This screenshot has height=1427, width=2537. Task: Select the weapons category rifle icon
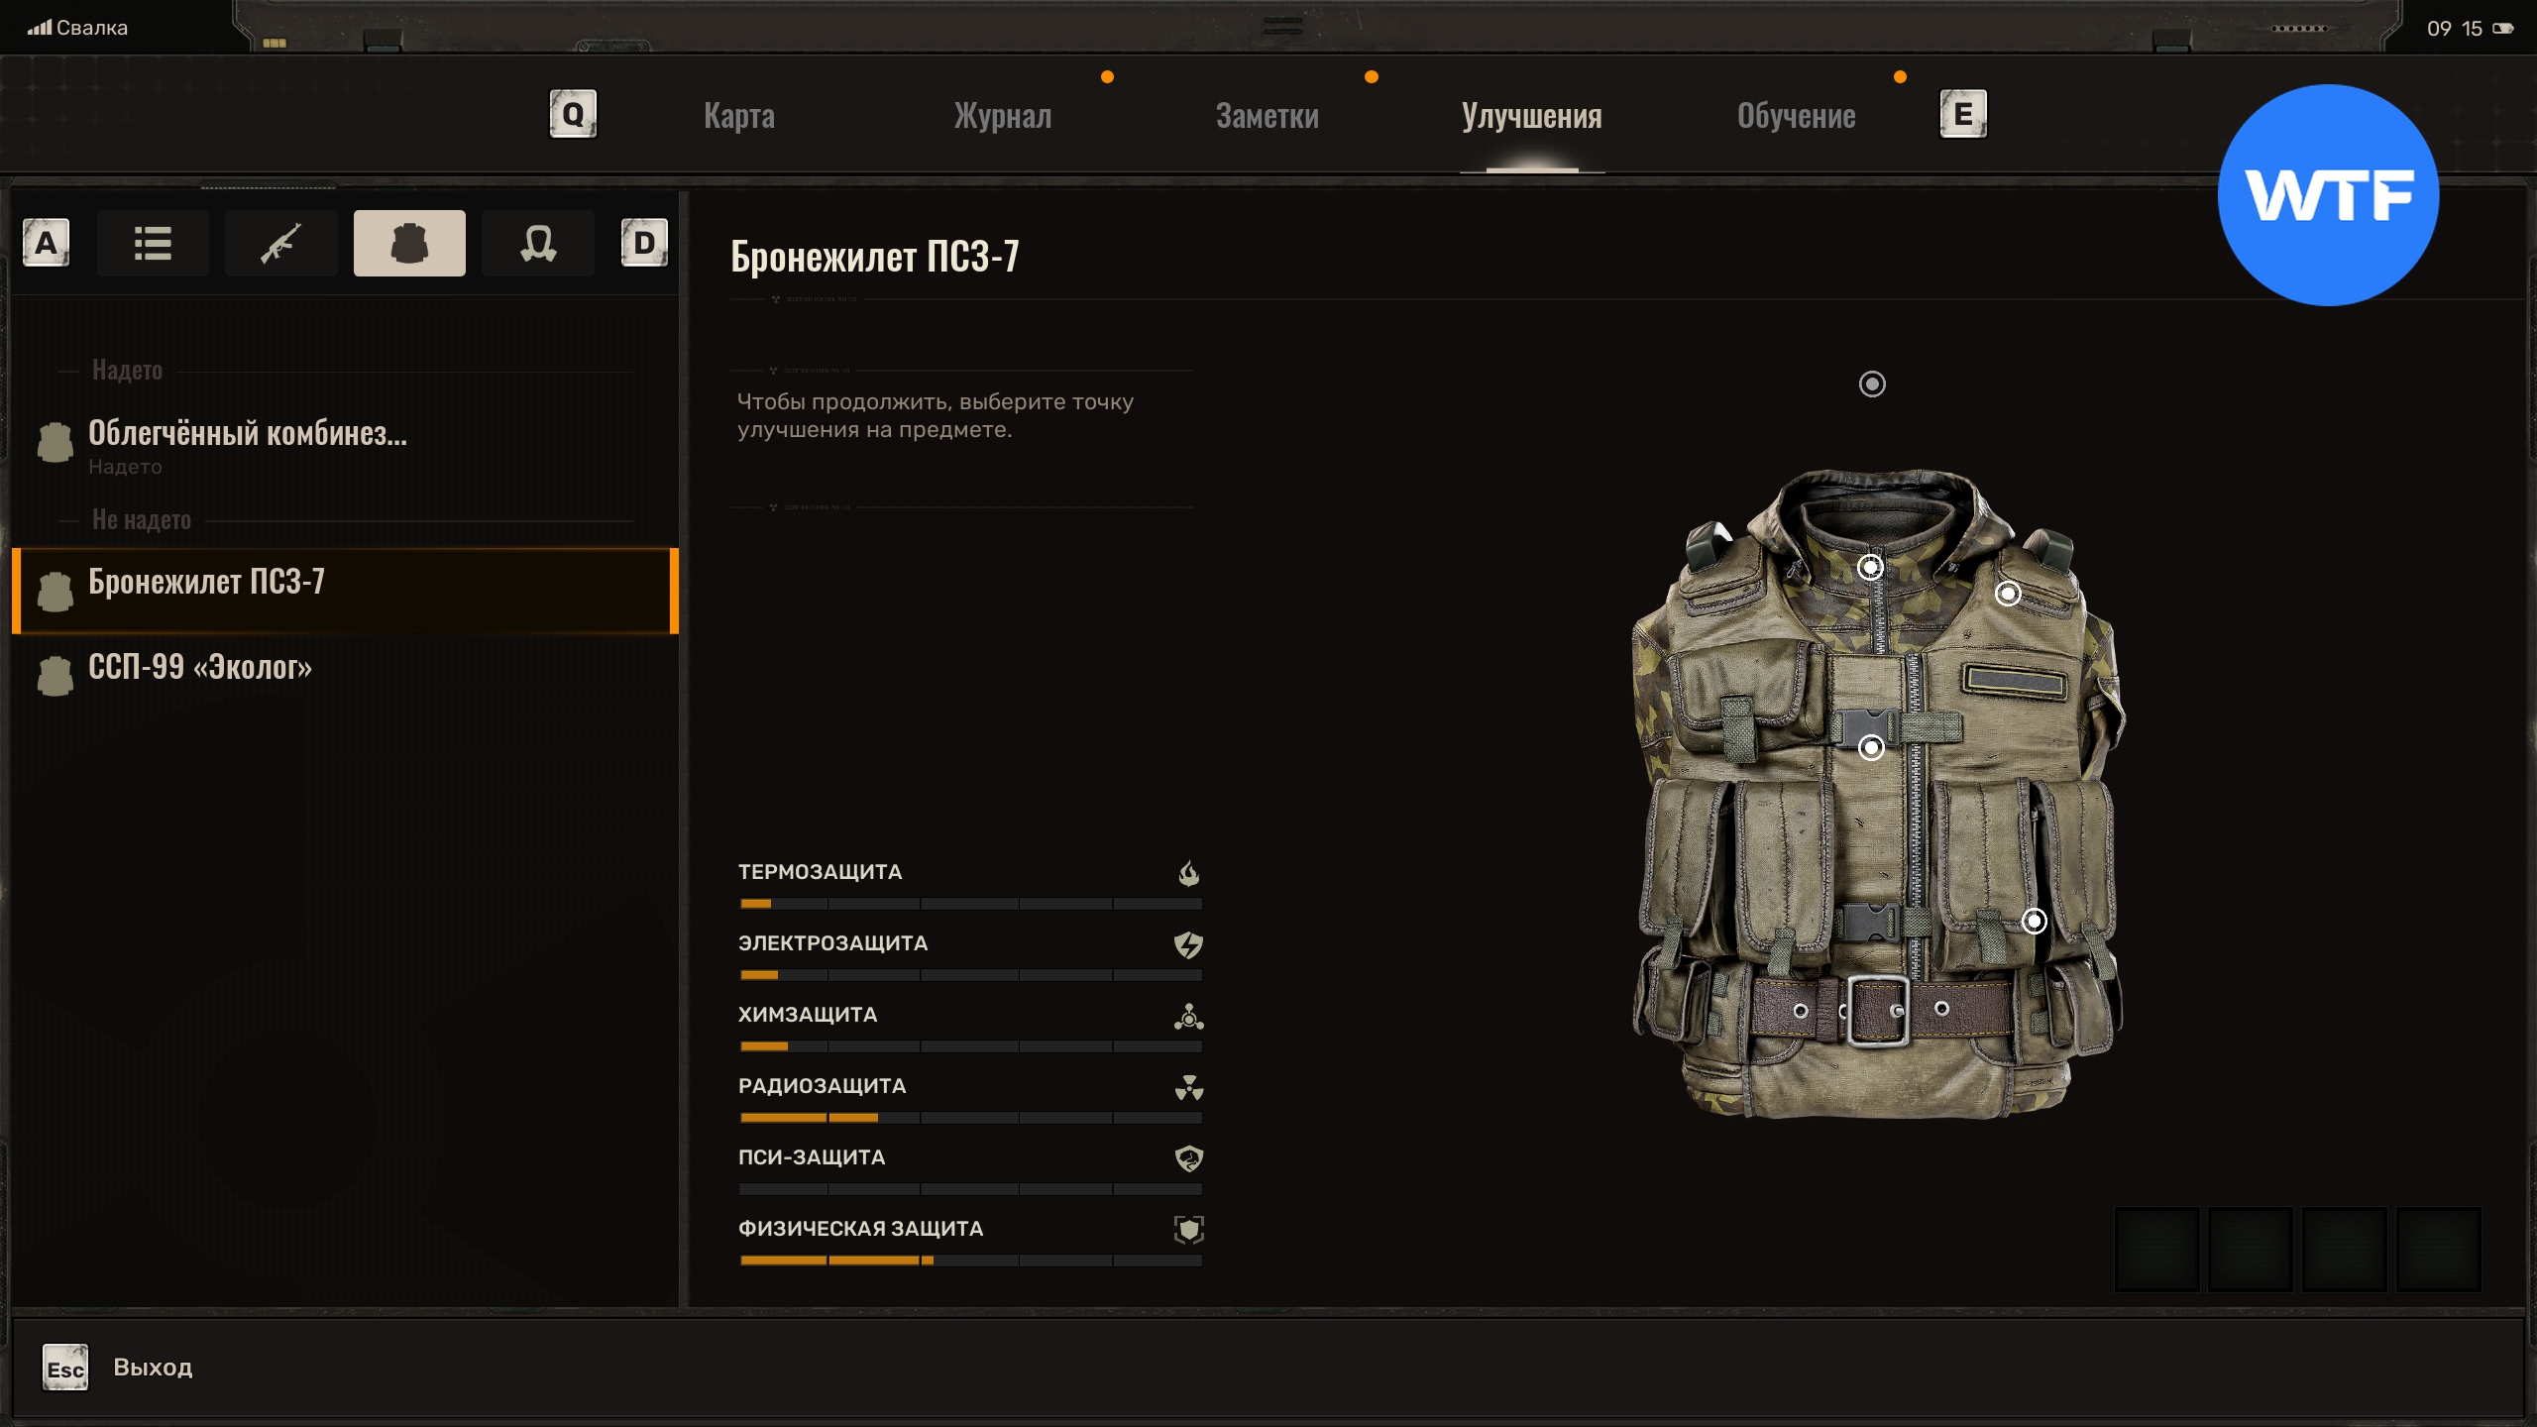point(280,243)
